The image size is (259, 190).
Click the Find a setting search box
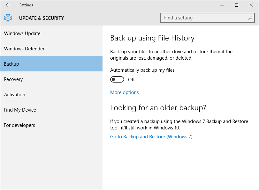click(x=204, y=18)
